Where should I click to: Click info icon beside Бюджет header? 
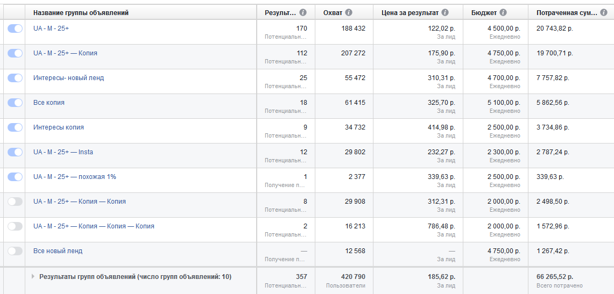503,12
